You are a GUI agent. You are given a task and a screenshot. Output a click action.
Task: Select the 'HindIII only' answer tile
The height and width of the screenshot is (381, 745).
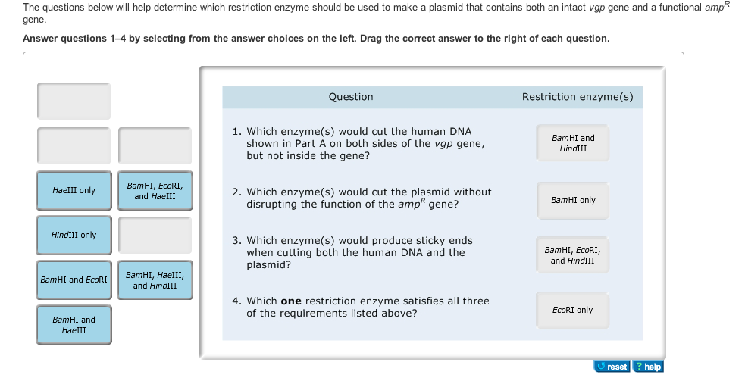[74, 235]
